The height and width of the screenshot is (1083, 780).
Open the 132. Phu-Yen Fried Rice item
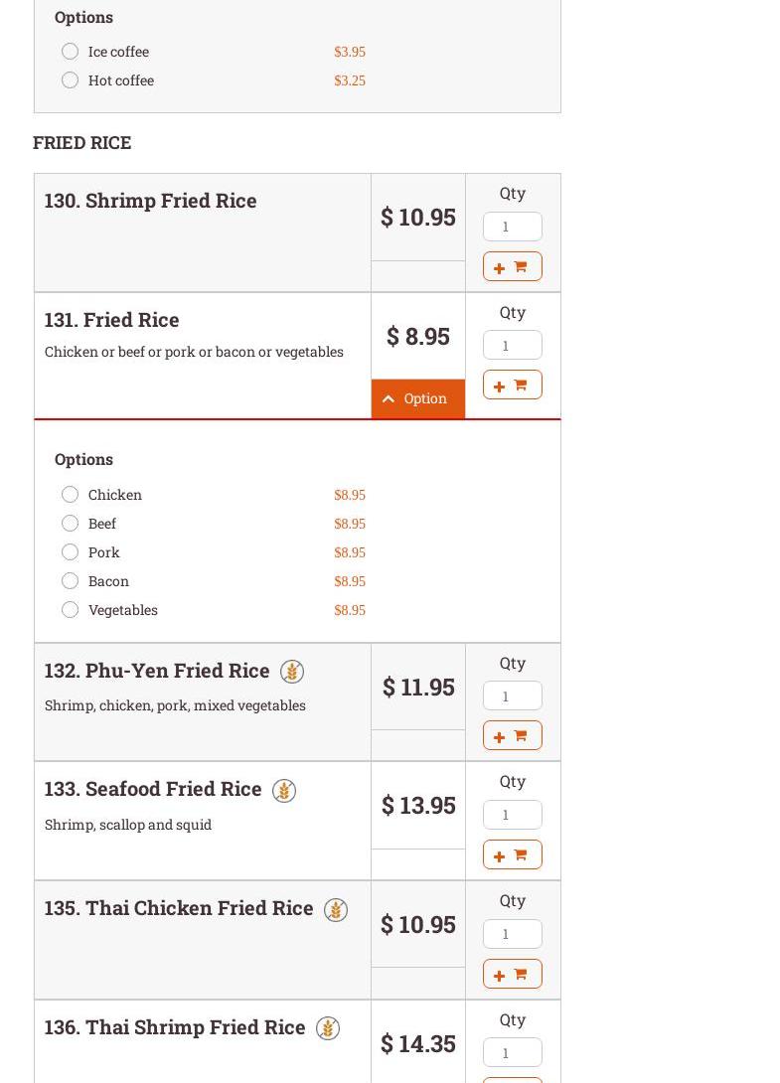pos(157,671)
